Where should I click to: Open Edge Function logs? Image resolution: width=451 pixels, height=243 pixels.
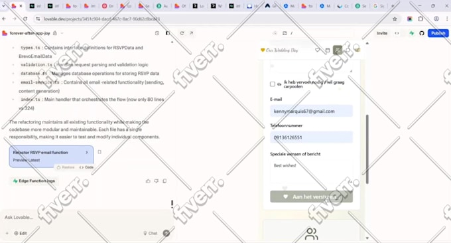(x=34, y=181)
